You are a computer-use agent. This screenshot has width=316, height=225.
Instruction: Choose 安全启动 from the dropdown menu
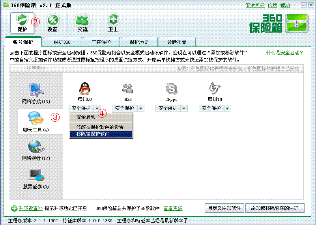pyautogui.click(x=101, y=117)
